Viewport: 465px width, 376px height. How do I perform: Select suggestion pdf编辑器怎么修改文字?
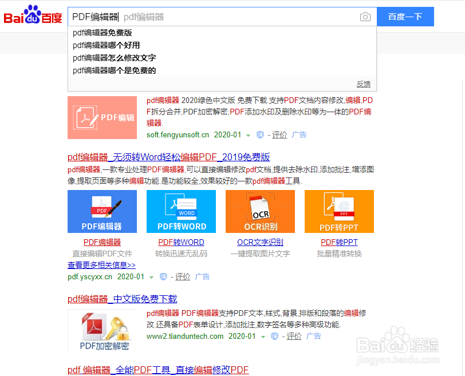pyautogui.click(x=222, y=58)
